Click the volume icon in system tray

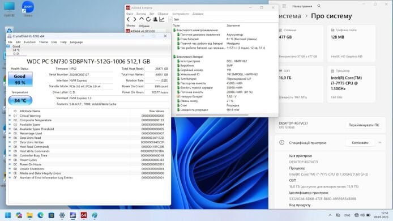click(362, 215)
